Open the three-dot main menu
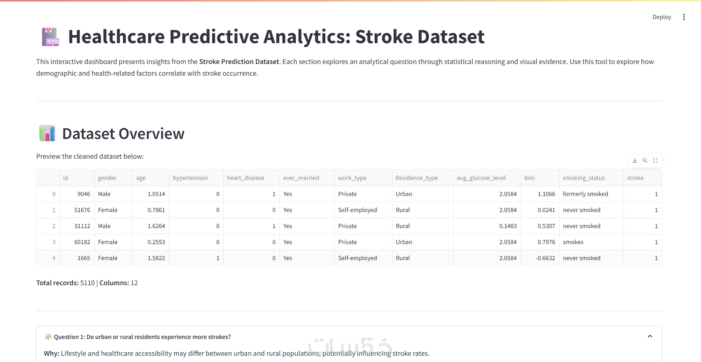701x362 pixels. [x=684, y=17]
